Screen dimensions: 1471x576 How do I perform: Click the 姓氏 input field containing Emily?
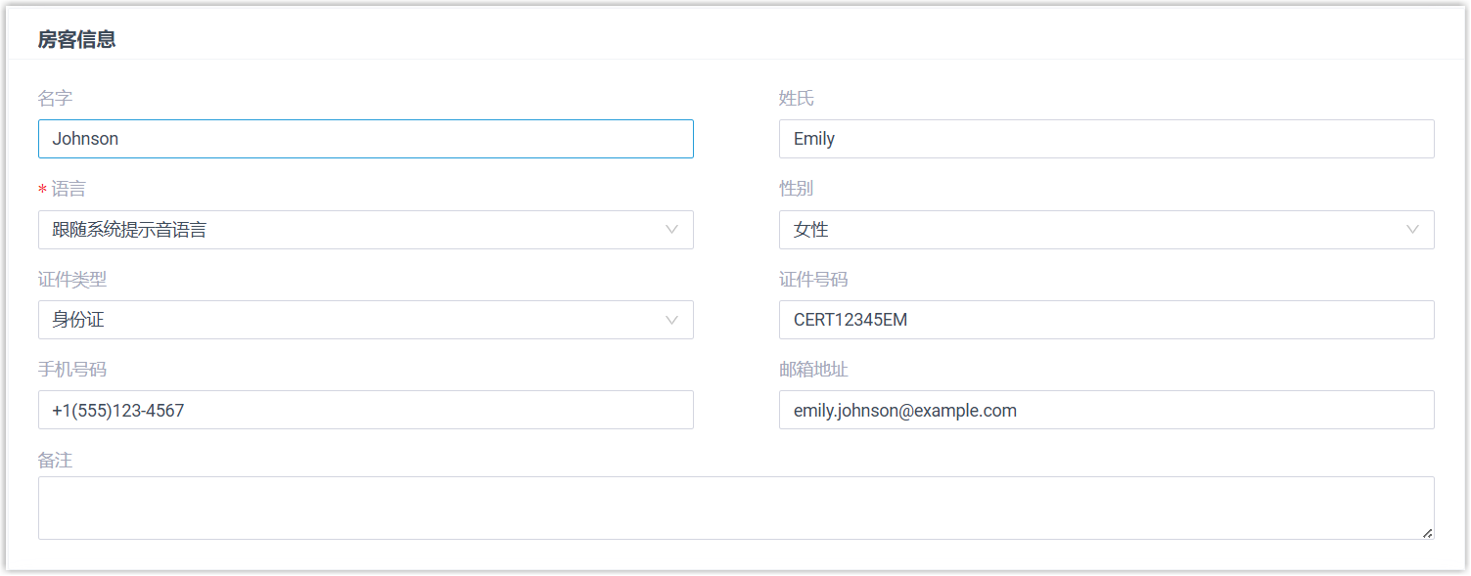(x=1106, y=139)
